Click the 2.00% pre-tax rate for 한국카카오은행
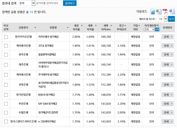The image size is (177, 128). tap(76, 37)
